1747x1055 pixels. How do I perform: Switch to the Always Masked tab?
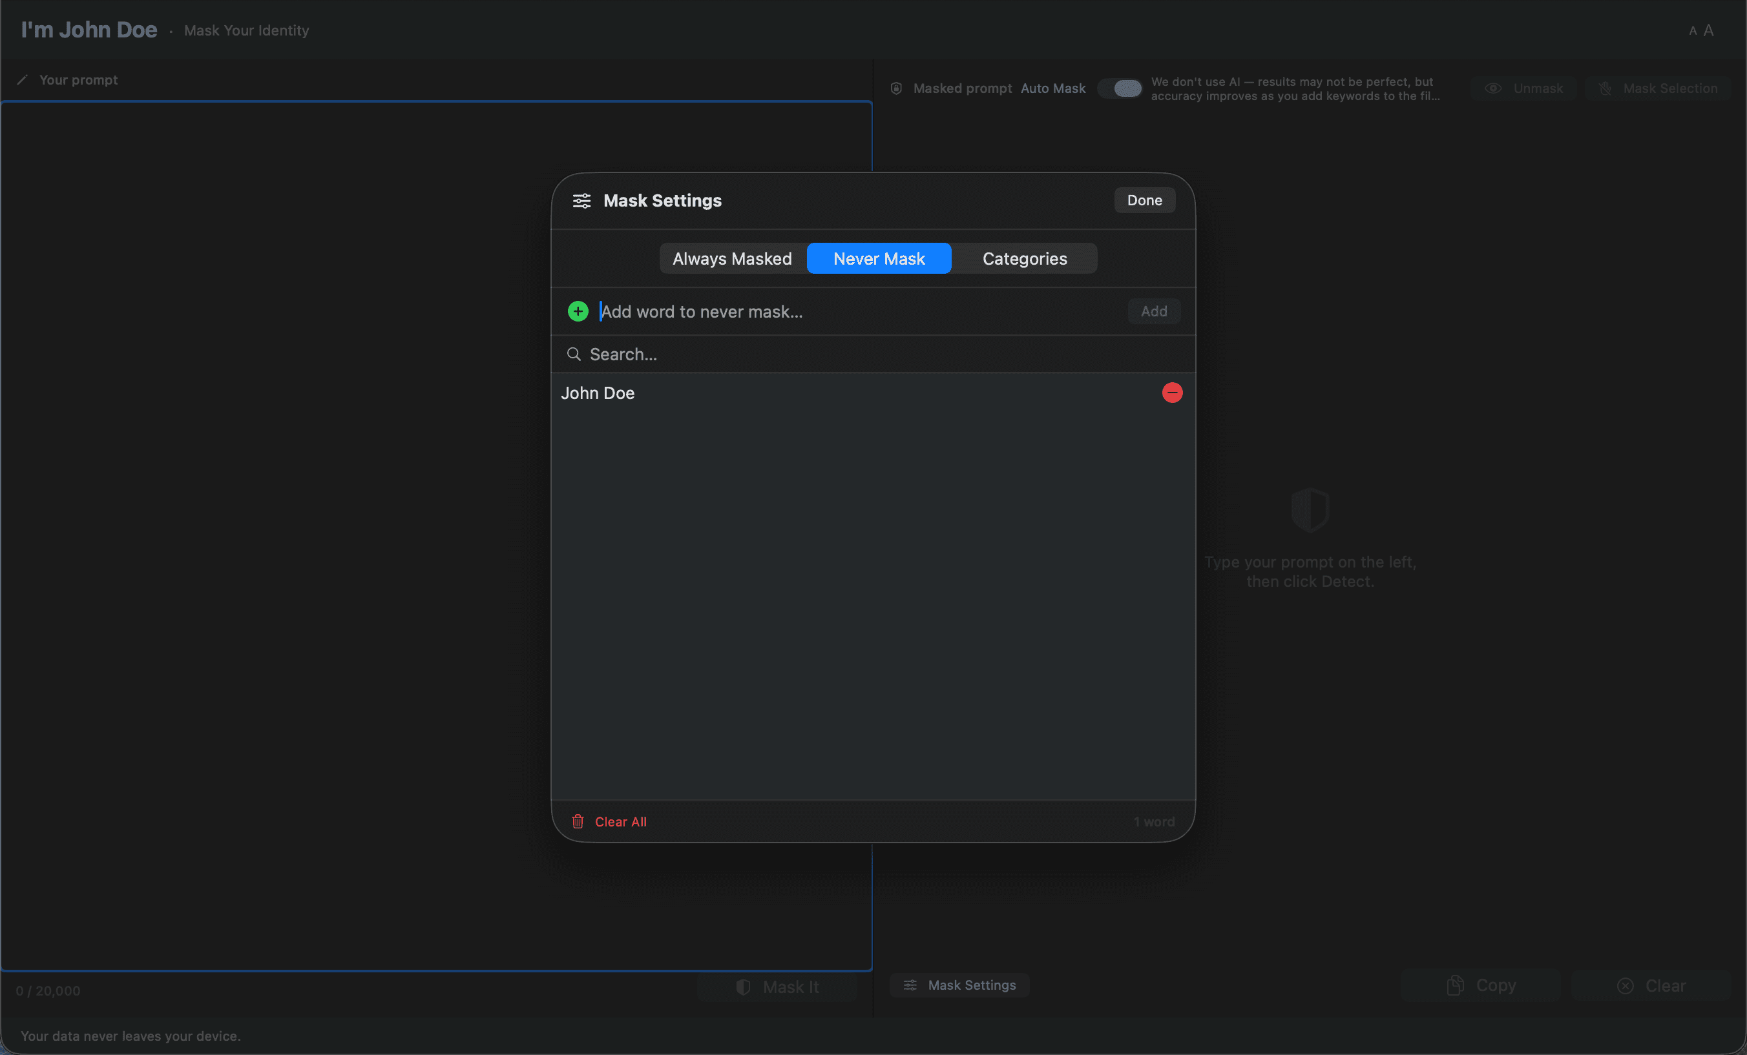click(732, 258)
